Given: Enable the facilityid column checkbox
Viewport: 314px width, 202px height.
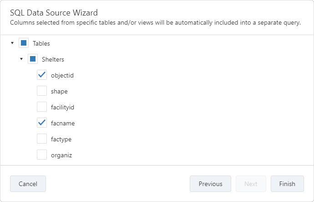Looking at the screenshot, I should click(42, 107).
